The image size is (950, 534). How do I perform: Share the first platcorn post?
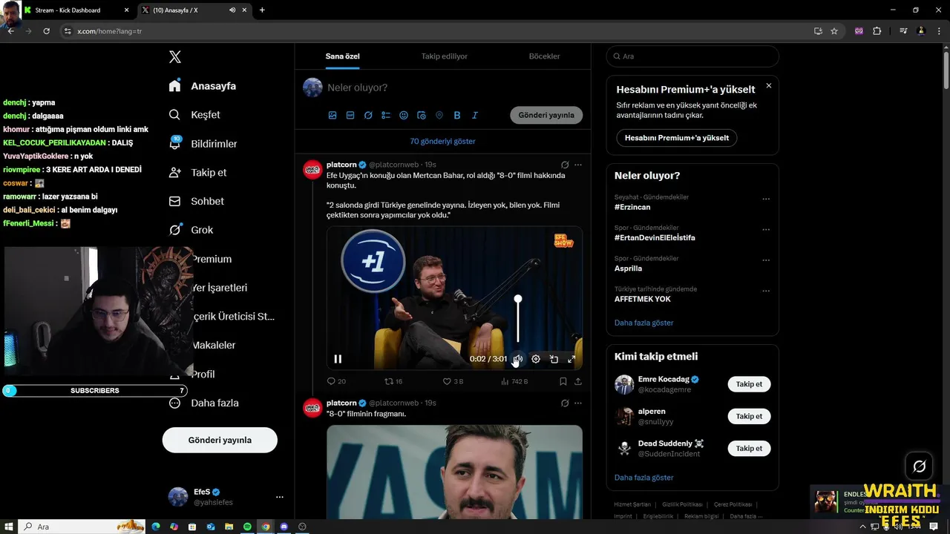pyautogui.click(x=578, y=381)
